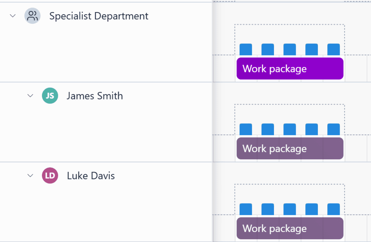Click first blue capacity block for James Smith
371x242 pixels.
click(x=246, y=129)
